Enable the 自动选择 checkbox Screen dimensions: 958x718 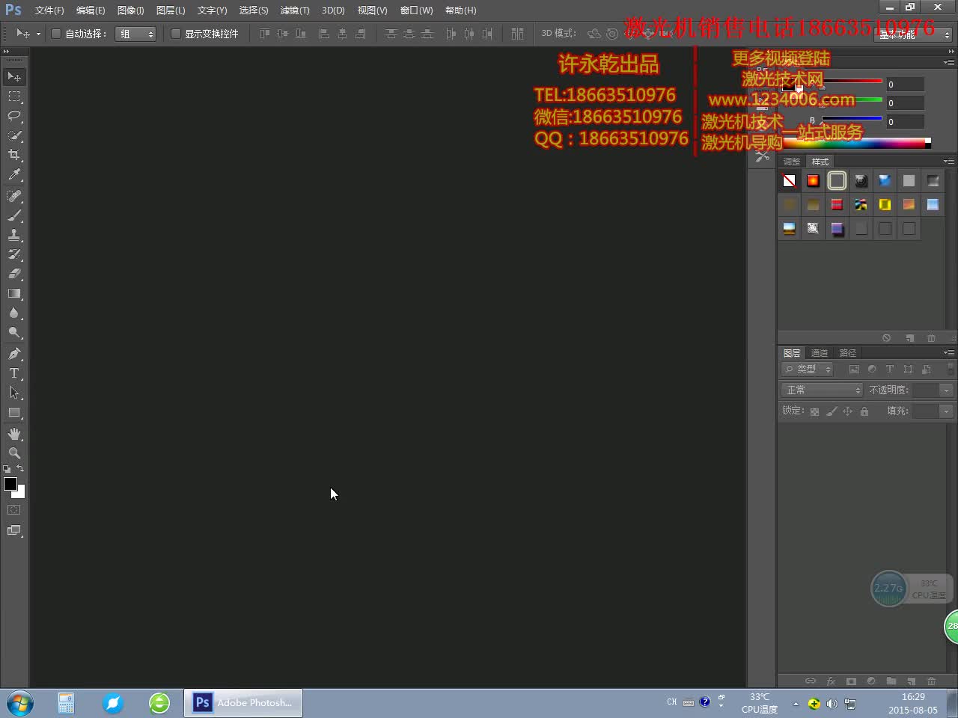tap(56, 34)
